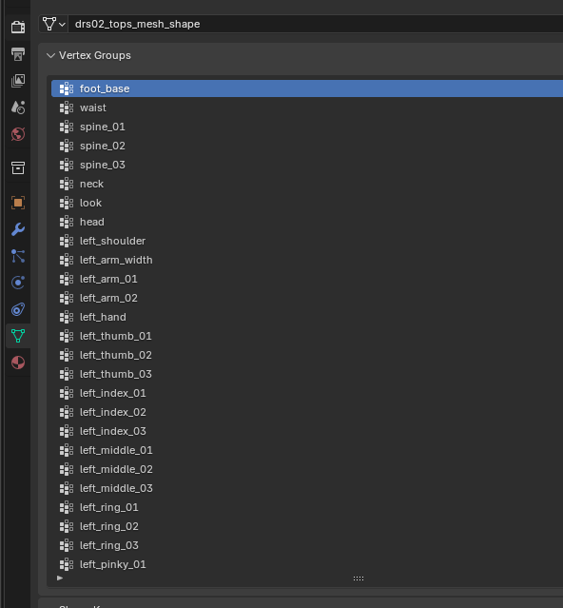Select the foot_base vertex group
The width and height of the screenshot is (563, 608).
pos(307,88)
